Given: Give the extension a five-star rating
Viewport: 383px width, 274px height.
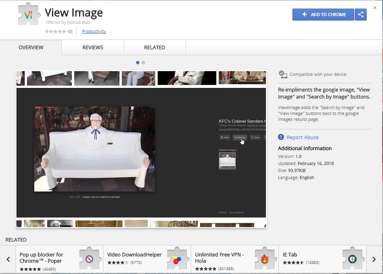Looking at the screenshot, I should (x=63, y=32).
